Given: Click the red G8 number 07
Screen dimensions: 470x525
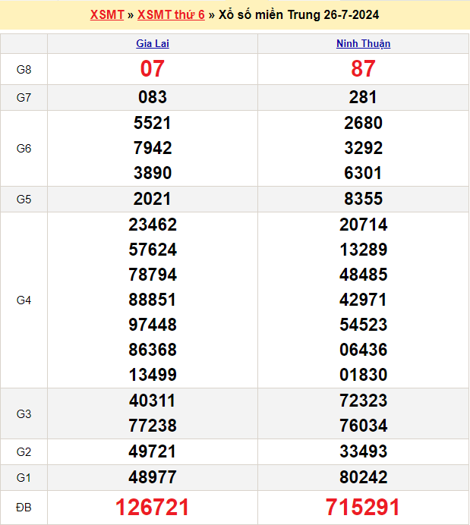Looking at the screenshot, I should coord(153,69).
